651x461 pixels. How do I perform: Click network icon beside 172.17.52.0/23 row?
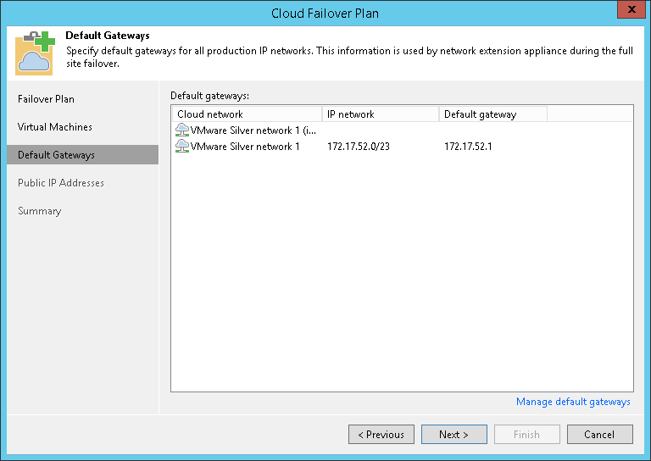tap(182, 146)
